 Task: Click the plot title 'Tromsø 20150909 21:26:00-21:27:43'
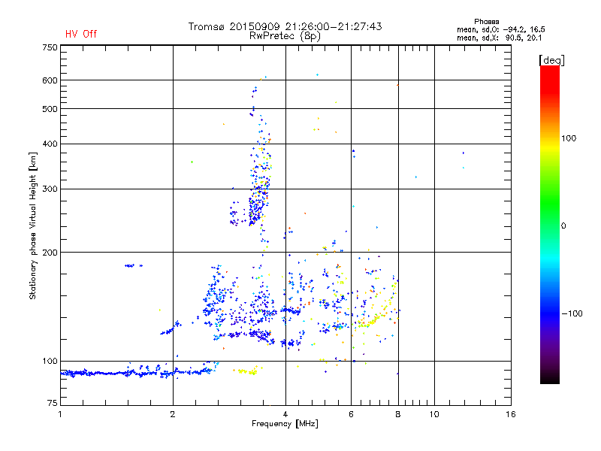pos(285,26)
